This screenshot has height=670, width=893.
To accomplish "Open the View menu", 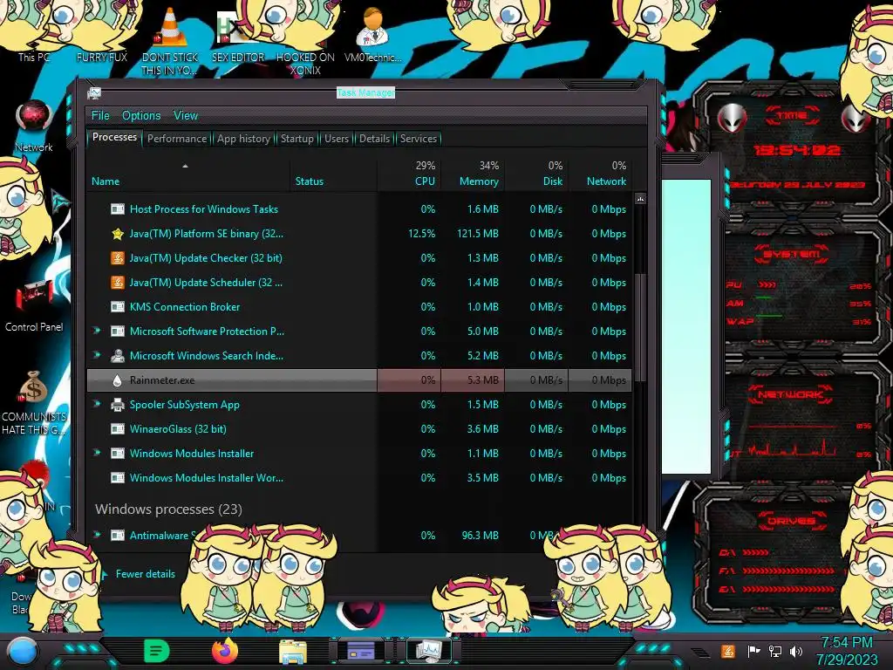I will tap(186, 116).
